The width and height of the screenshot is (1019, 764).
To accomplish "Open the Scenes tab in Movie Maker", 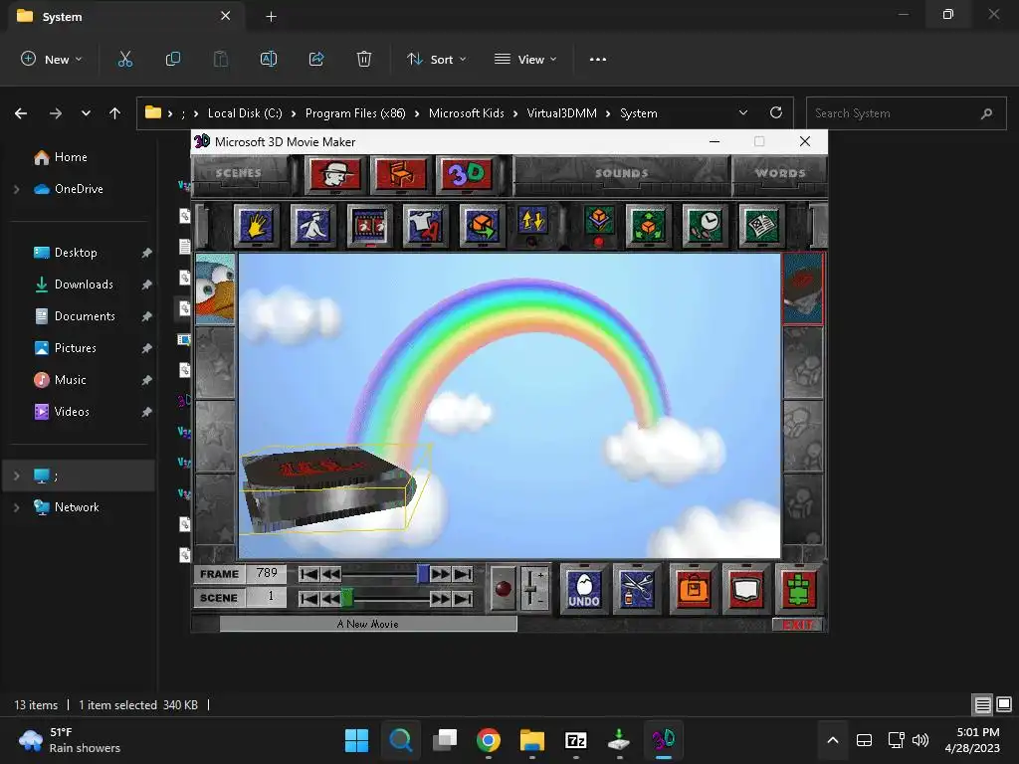I will 239,173.
